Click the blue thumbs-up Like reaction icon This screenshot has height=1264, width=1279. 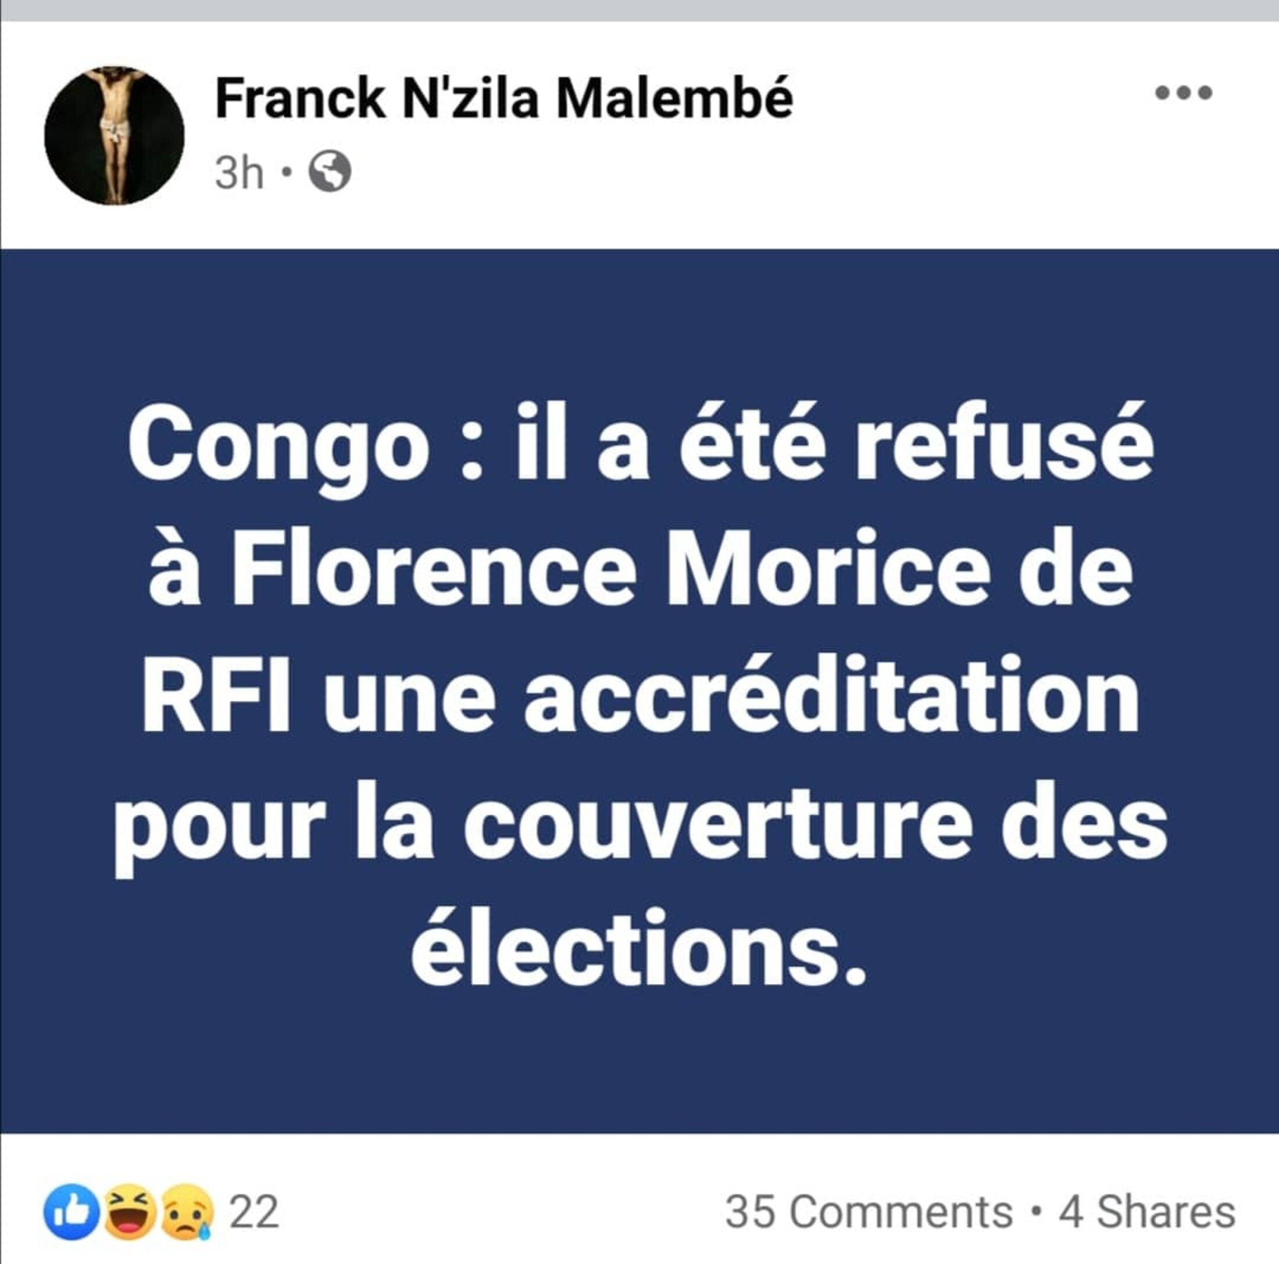(x=71, y=1212)
